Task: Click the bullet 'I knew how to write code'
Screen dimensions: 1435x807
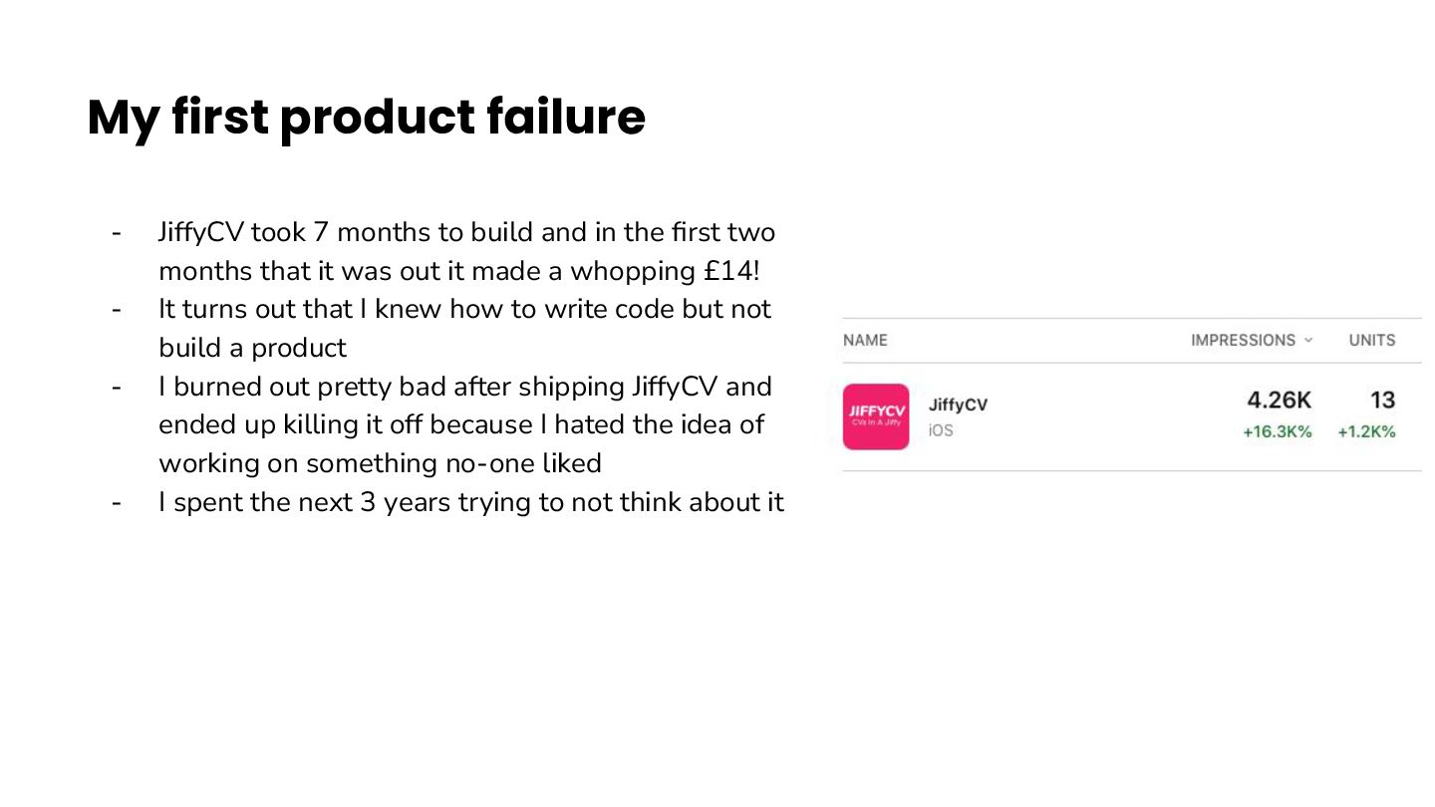Action: (x=464, y=328)
